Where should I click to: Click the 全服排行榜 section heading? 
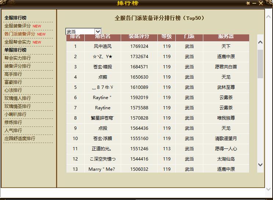tap(15, 18)
